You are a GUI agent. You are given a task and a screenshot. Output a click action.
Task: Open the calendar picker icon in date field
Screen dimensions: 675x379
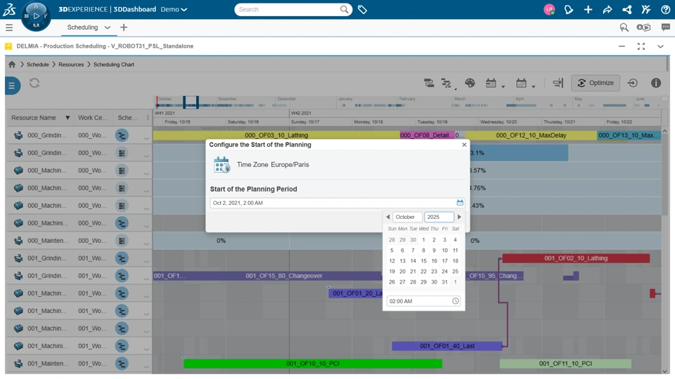(460, 203)
